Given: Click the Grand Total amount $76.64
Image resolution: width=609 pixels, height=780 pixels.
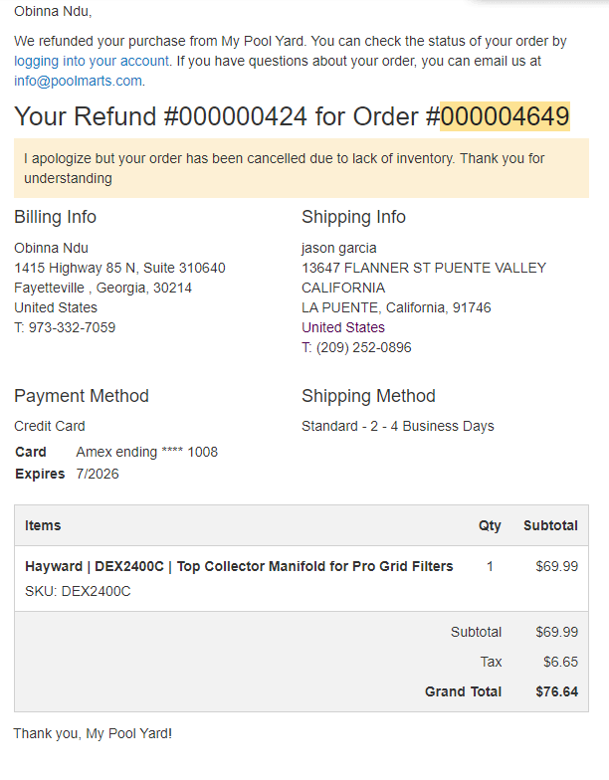Looking at the screenshot, I should pos(557,691).
